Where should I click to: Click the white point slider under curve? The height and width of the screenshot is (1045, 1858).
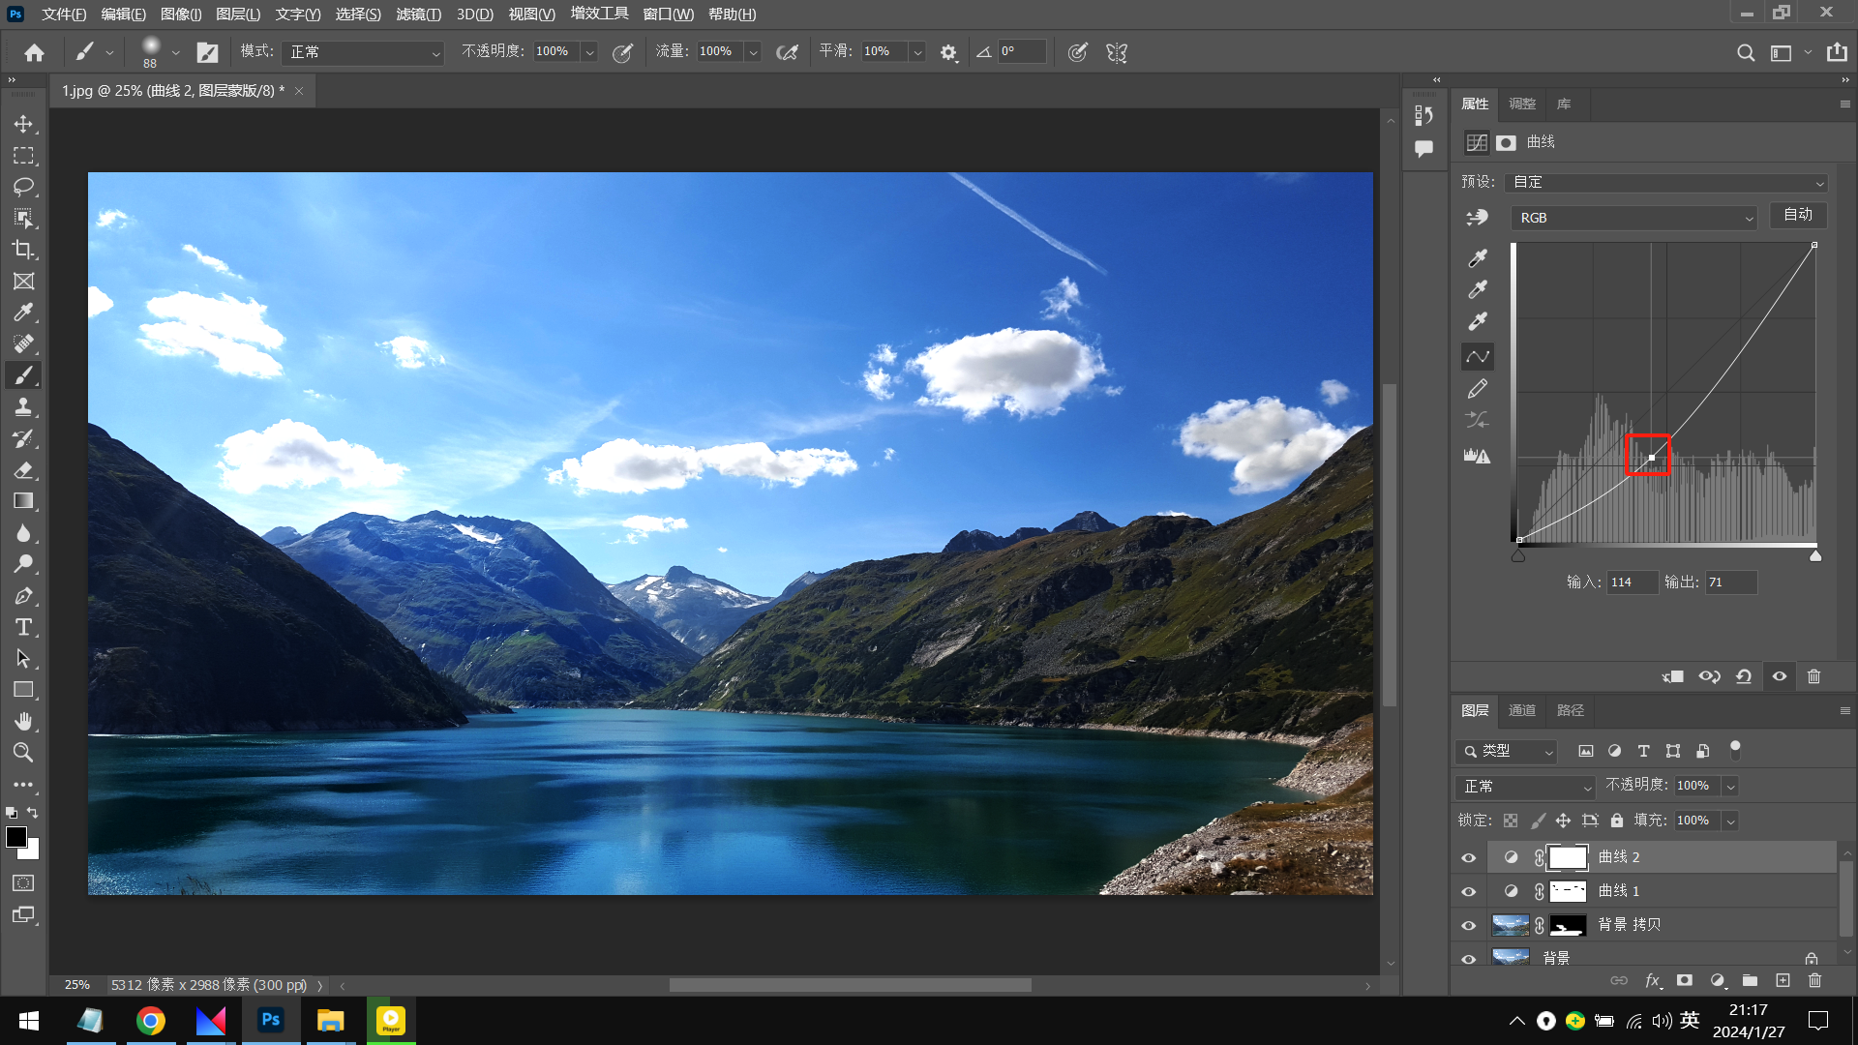pos(1815,555)
